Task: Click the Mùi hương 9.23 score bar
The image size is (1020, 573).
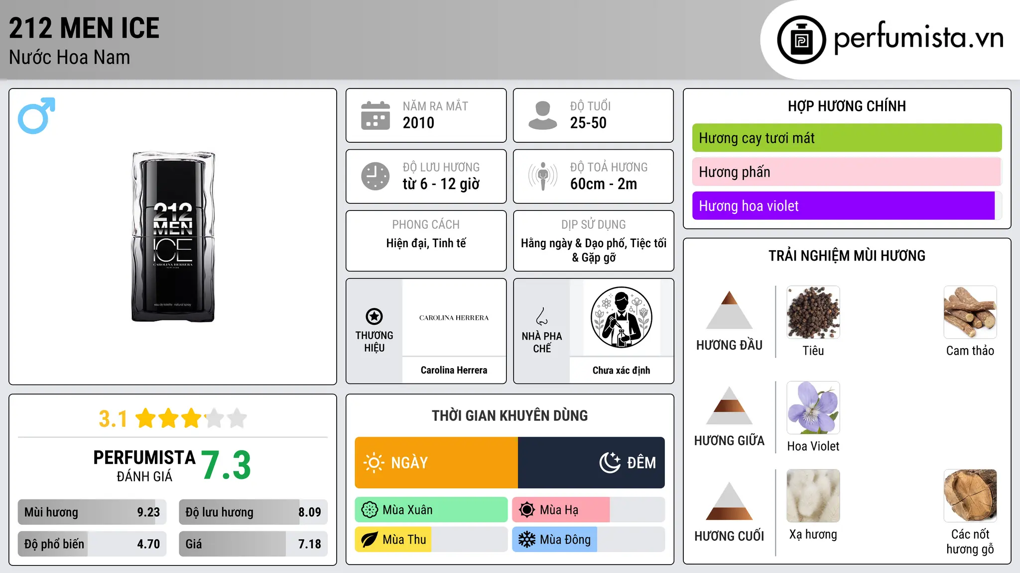Action: pyautogui.click(x=92, y=512)
